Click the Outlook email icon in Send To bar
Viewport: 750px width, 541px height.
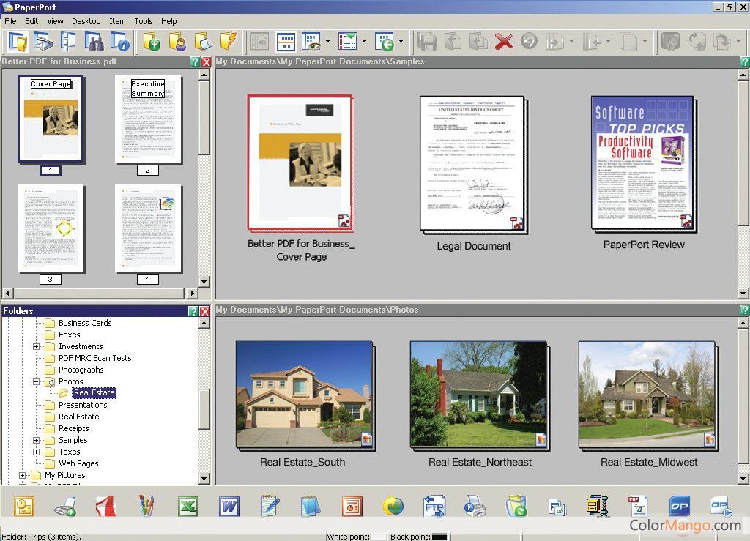(24, 506)
